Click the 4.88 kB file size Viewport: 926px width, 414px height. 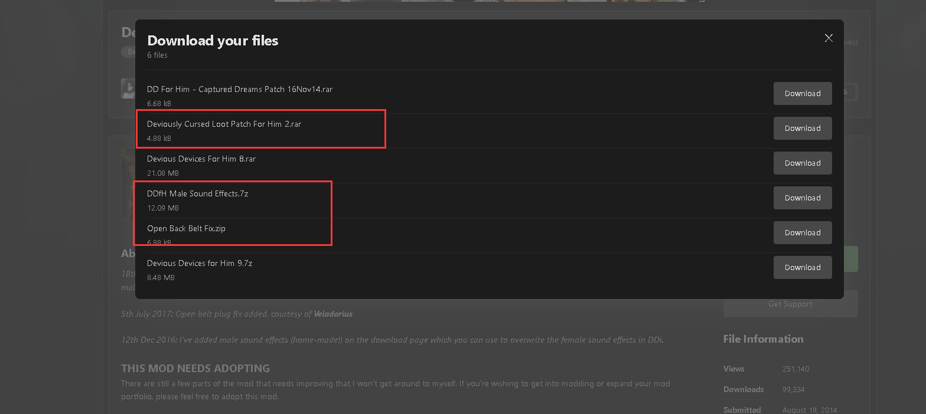click(159, 139)
